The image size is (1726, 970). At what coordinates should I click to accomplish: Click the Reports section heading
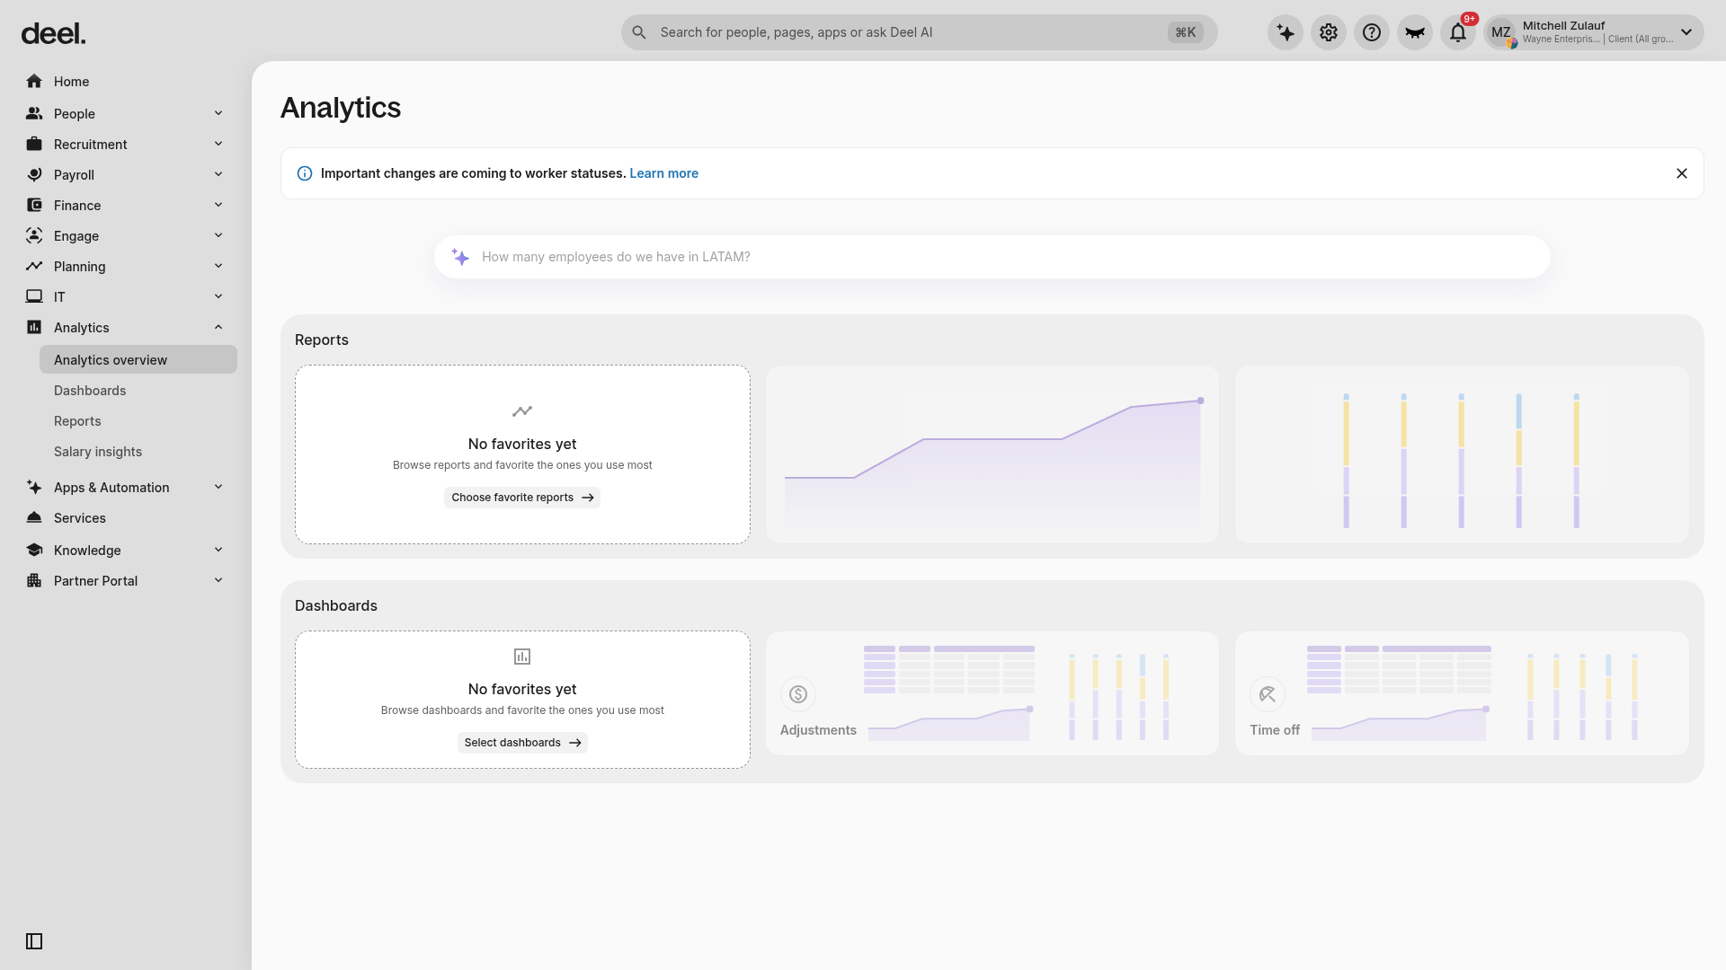(322, 340)
